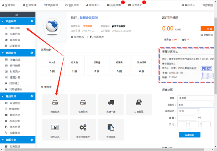Click the blue member ID welcome link

(89, 18)
